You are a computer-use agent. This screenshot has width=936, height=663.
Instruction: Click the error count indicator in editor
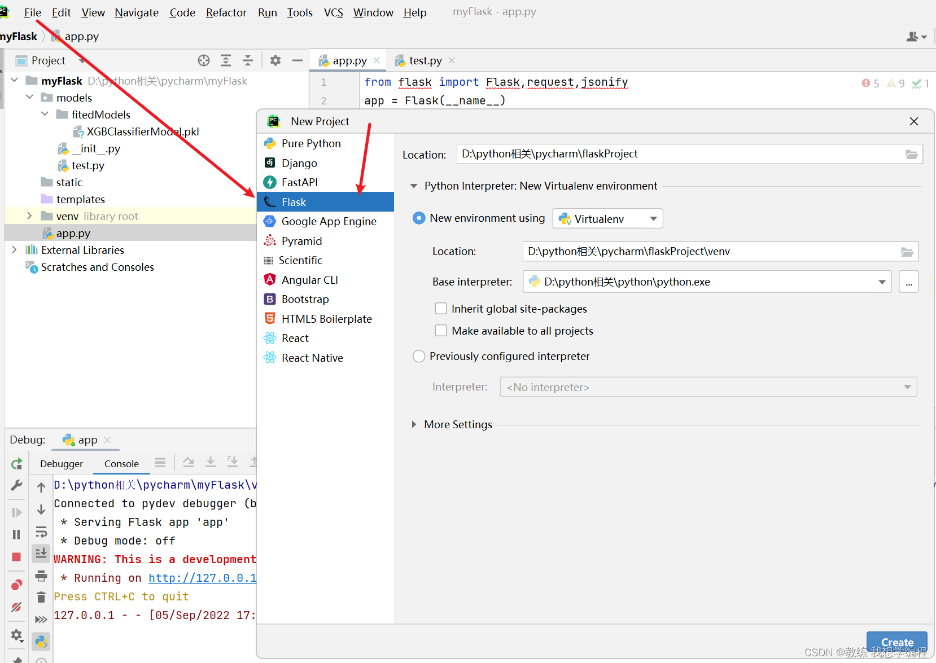coord(870,84)
